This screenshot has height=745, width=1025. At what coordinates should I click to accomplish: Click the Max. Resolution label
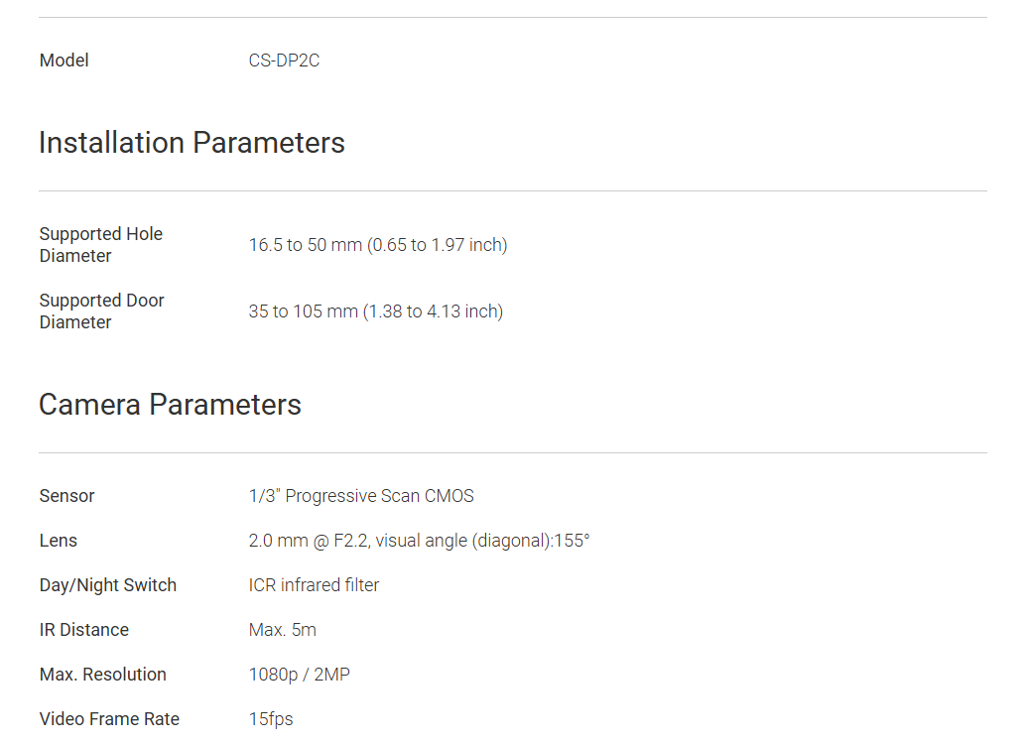tap(102, 675)
